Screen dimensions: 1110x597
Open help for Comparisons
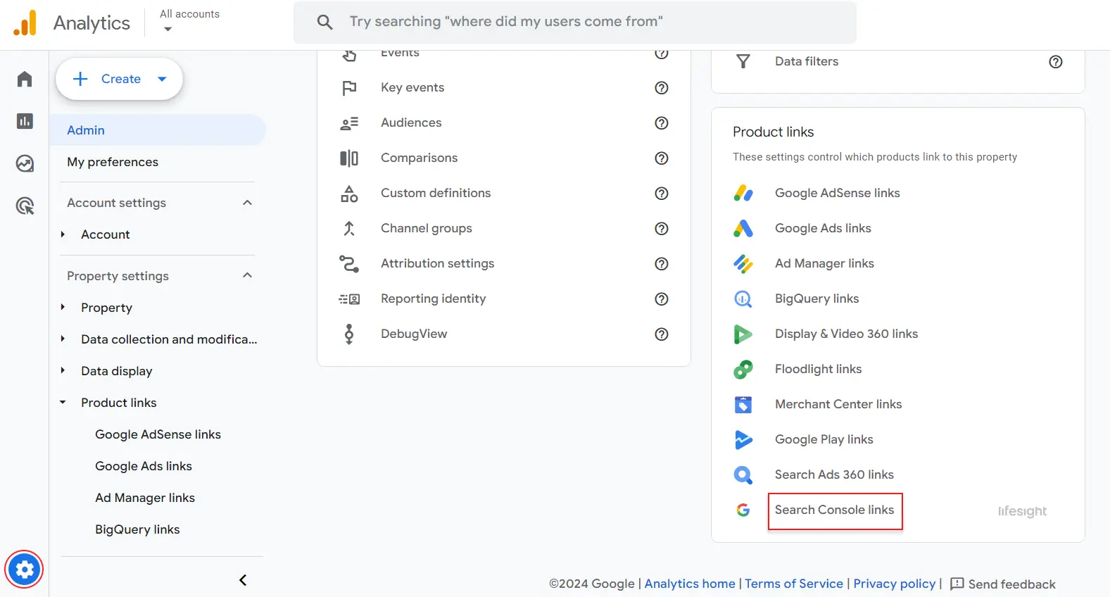coord(662,158)
